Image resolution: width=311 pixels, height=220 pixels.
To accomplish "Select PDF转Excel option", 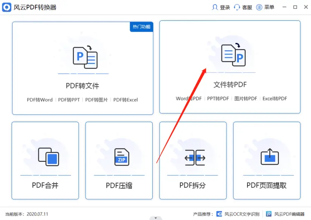I will click(125, 100).
